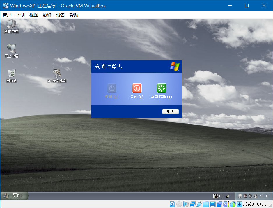
Task: Minimize the VirtualBox window
Action: (x=230, y=6)
